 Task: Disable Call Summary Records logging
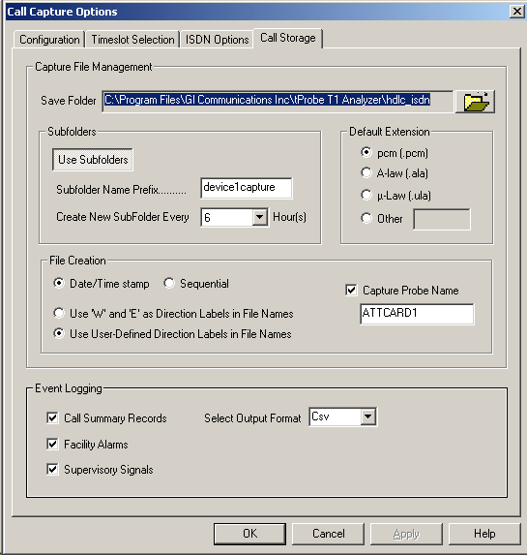point(52,417)
